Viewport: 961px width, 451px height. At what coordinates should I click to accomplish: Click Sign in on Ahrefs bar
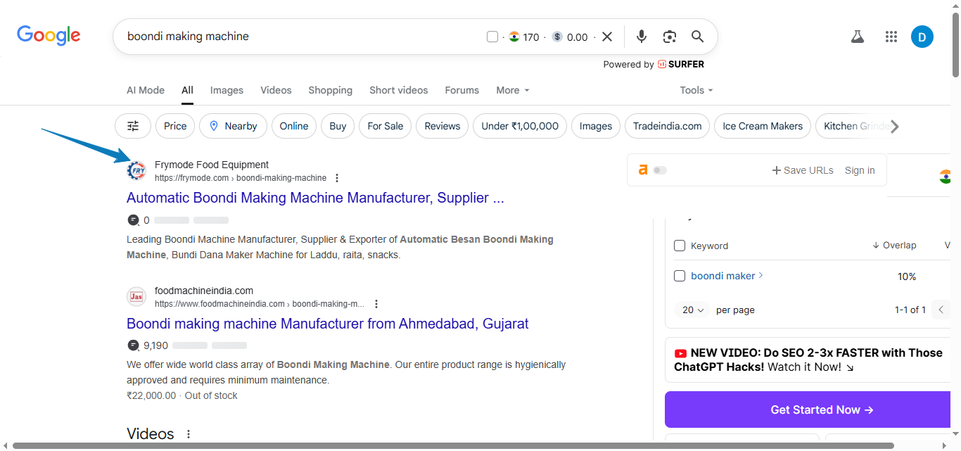860,170
